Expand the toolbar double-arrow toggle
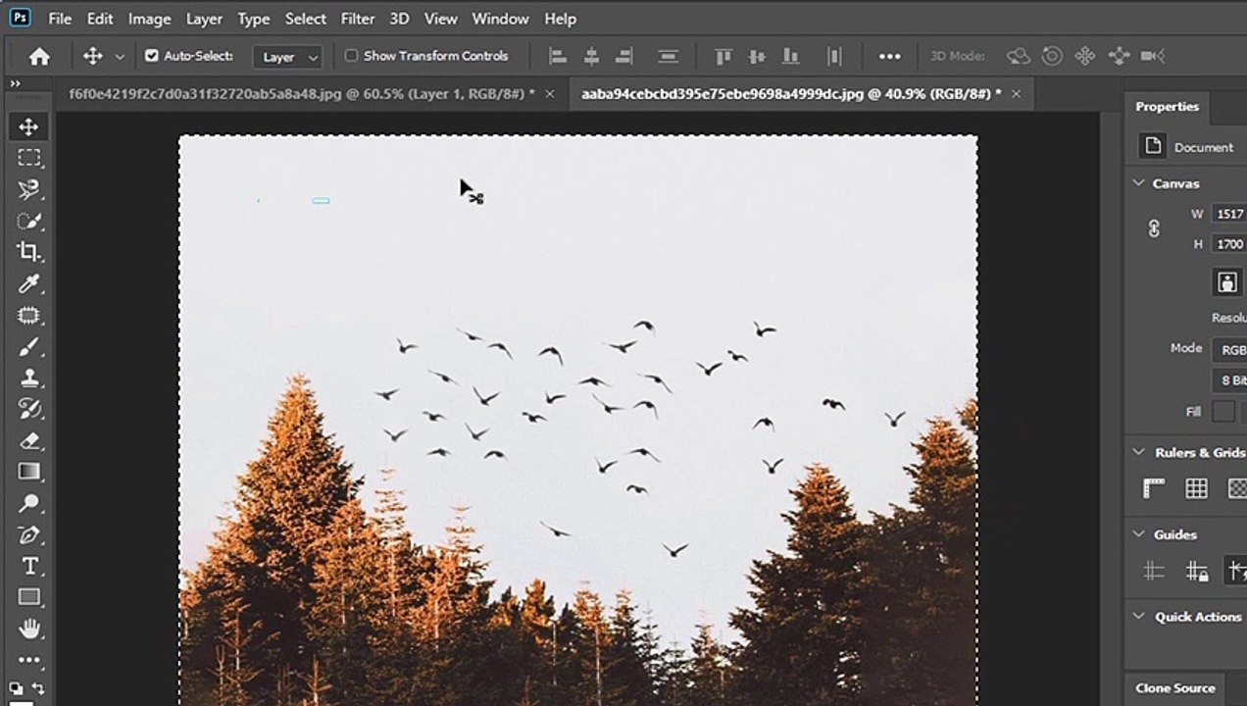The width and height of the screenshot is (1247, 706). pos(15,84)
